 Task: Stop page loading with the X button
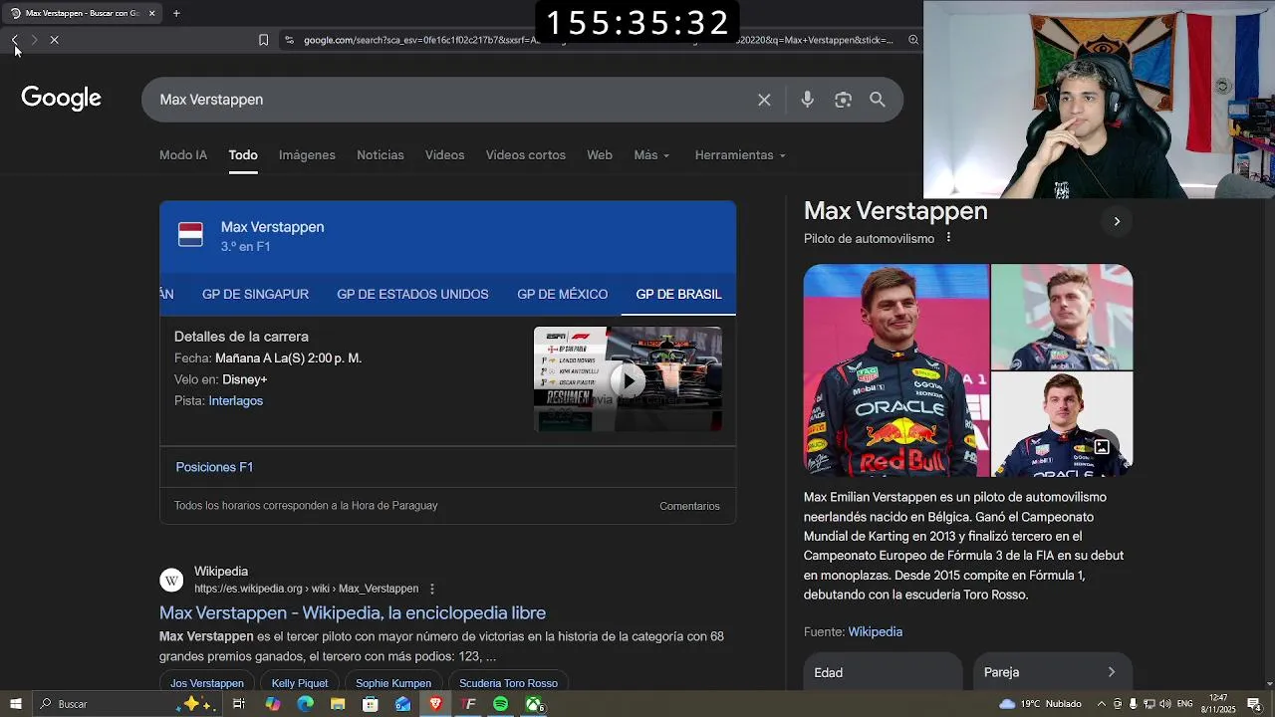(54, 40)
